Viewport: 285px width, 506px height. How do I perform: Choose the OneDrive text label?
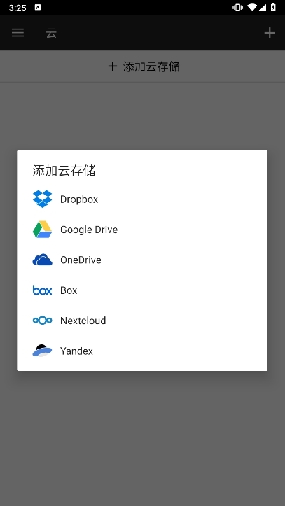(81, 260)
